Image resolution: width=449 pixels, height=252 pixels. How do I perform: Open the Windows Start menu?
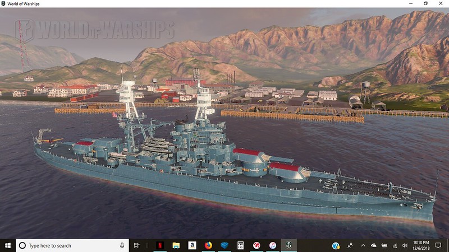8,245
